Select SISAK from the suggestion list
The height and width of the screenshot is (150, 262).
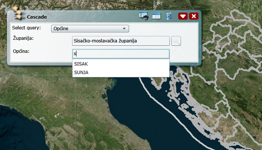[81, 64]
